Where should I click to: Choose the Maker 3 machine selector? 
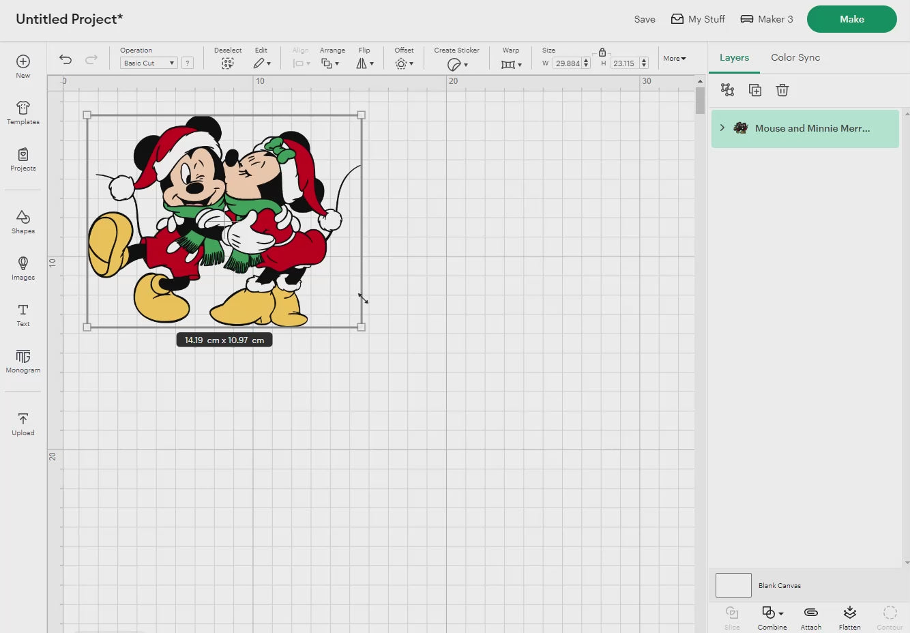pos(767,19)
